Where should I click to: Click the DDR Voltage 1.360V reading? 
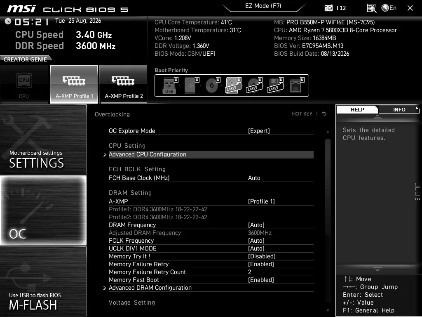tap(182, 46)
